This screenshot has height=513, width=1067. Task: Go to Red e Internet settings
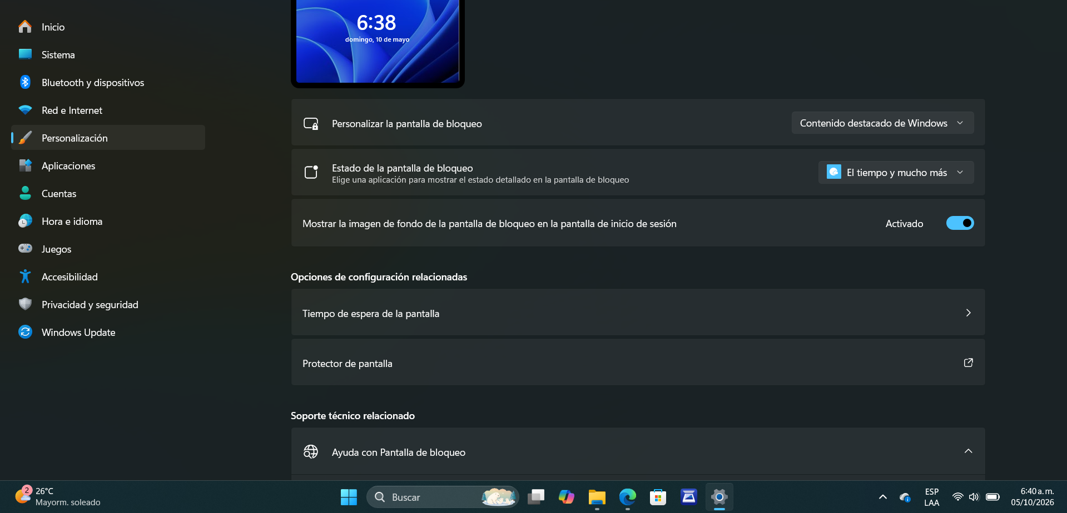[108, 110]
